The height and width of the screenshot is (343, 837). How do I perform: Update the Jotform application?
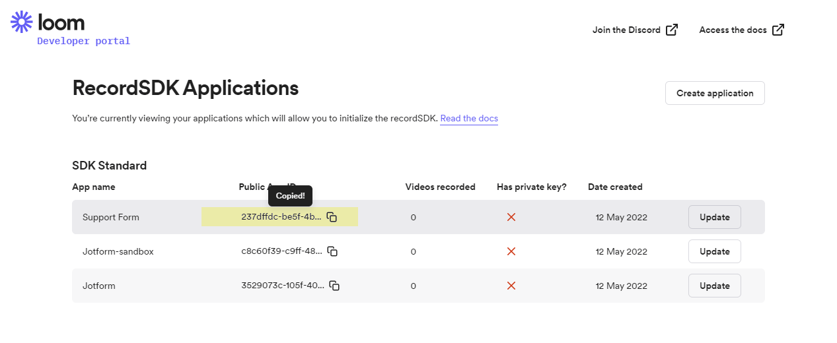pyautogui.click(x=714, y=286)
